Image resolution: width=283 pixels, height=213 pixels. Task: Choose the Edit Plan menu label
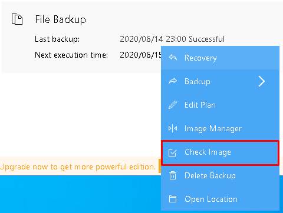click(200, 105)
